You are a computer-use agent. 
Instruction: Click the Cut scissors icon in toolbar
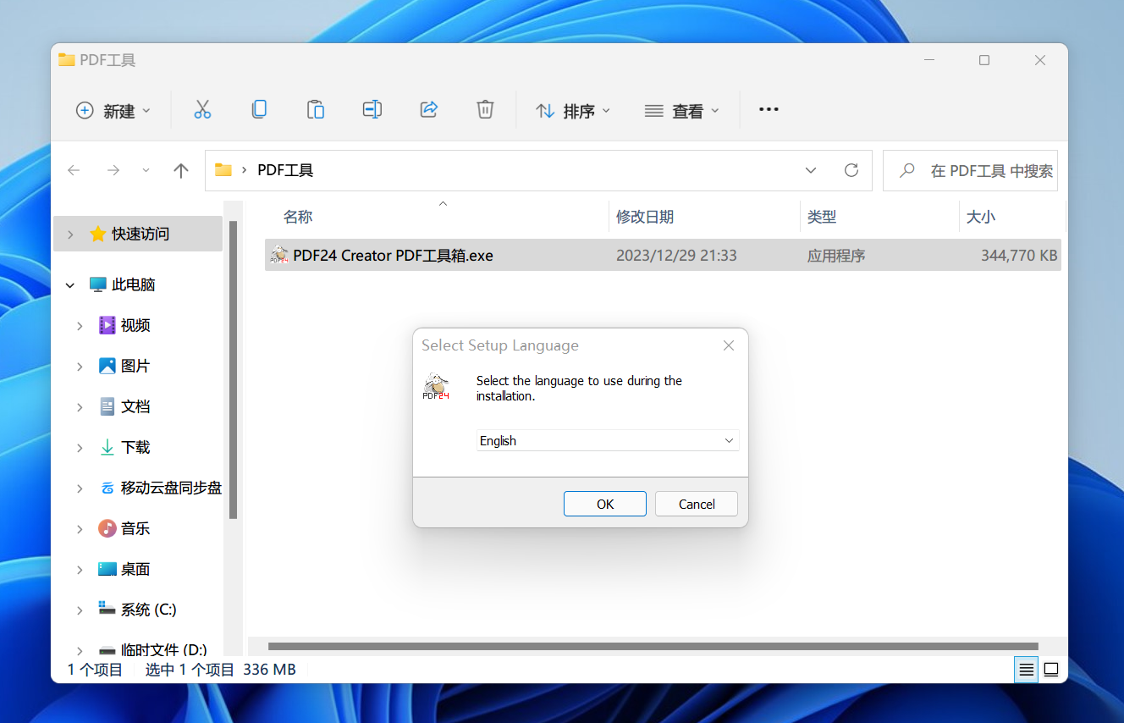pyautogui.click(x=202, y=109)
